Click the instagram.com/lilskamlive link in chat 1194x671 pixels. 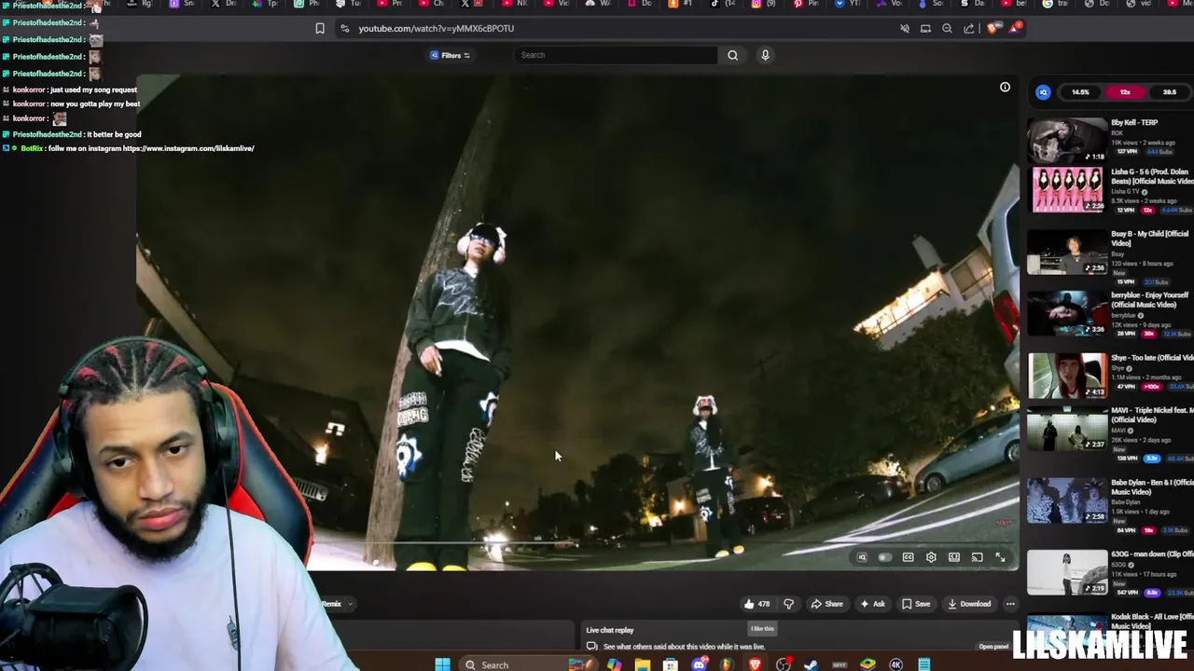point(188,148)
